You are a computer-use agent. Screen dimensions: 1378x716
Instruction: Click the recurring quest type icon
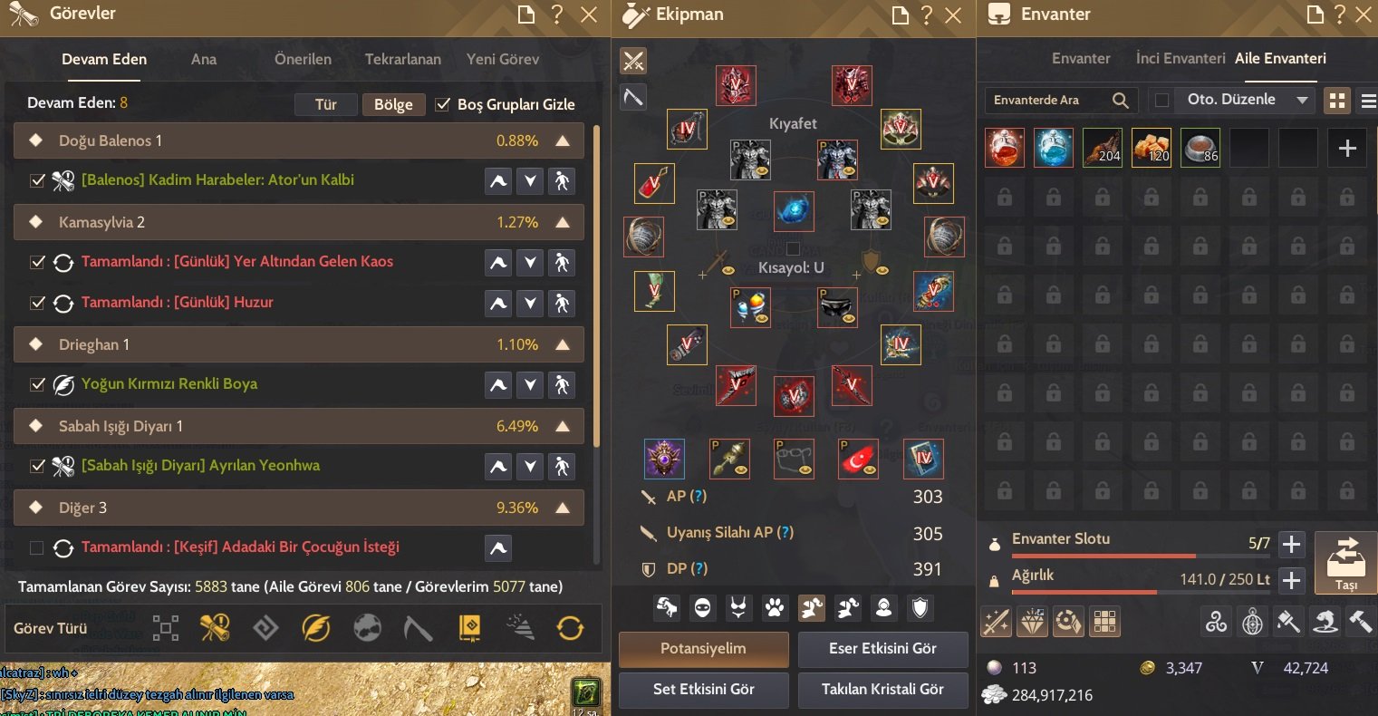click(570, 628)
